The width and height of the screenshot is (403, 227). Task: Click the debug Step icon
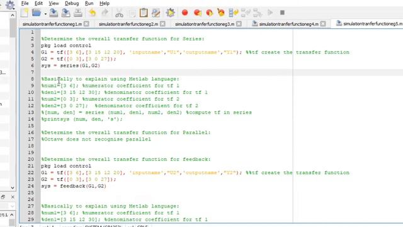click(x=234, y=13)
